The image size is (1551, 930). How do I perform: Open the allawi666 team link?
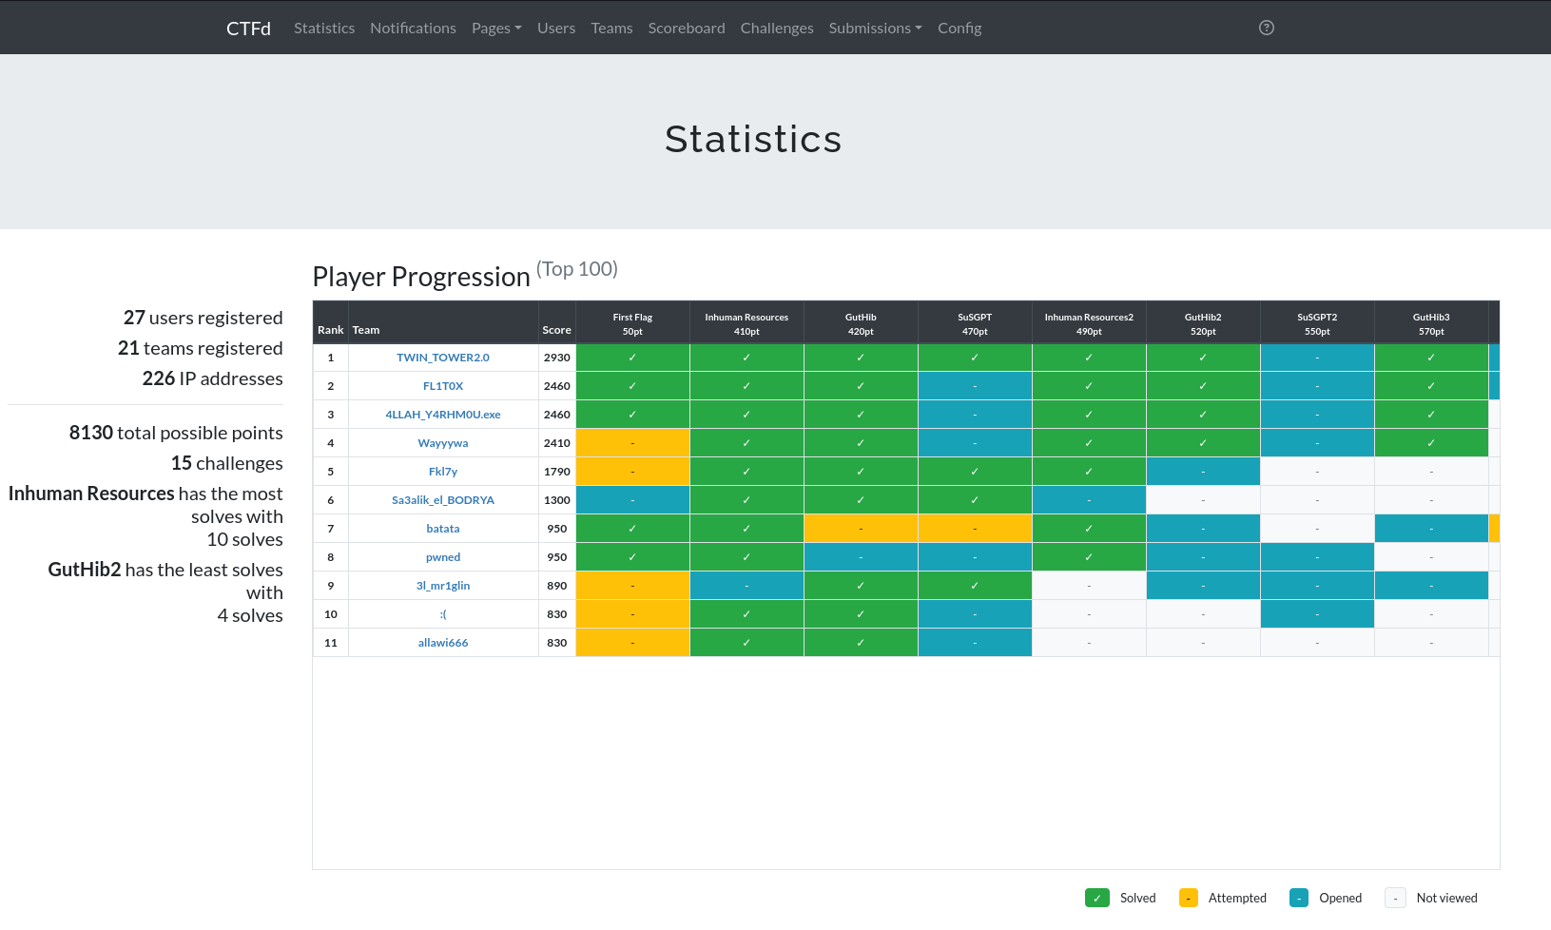pyautogui.click(x=443, y=643)
